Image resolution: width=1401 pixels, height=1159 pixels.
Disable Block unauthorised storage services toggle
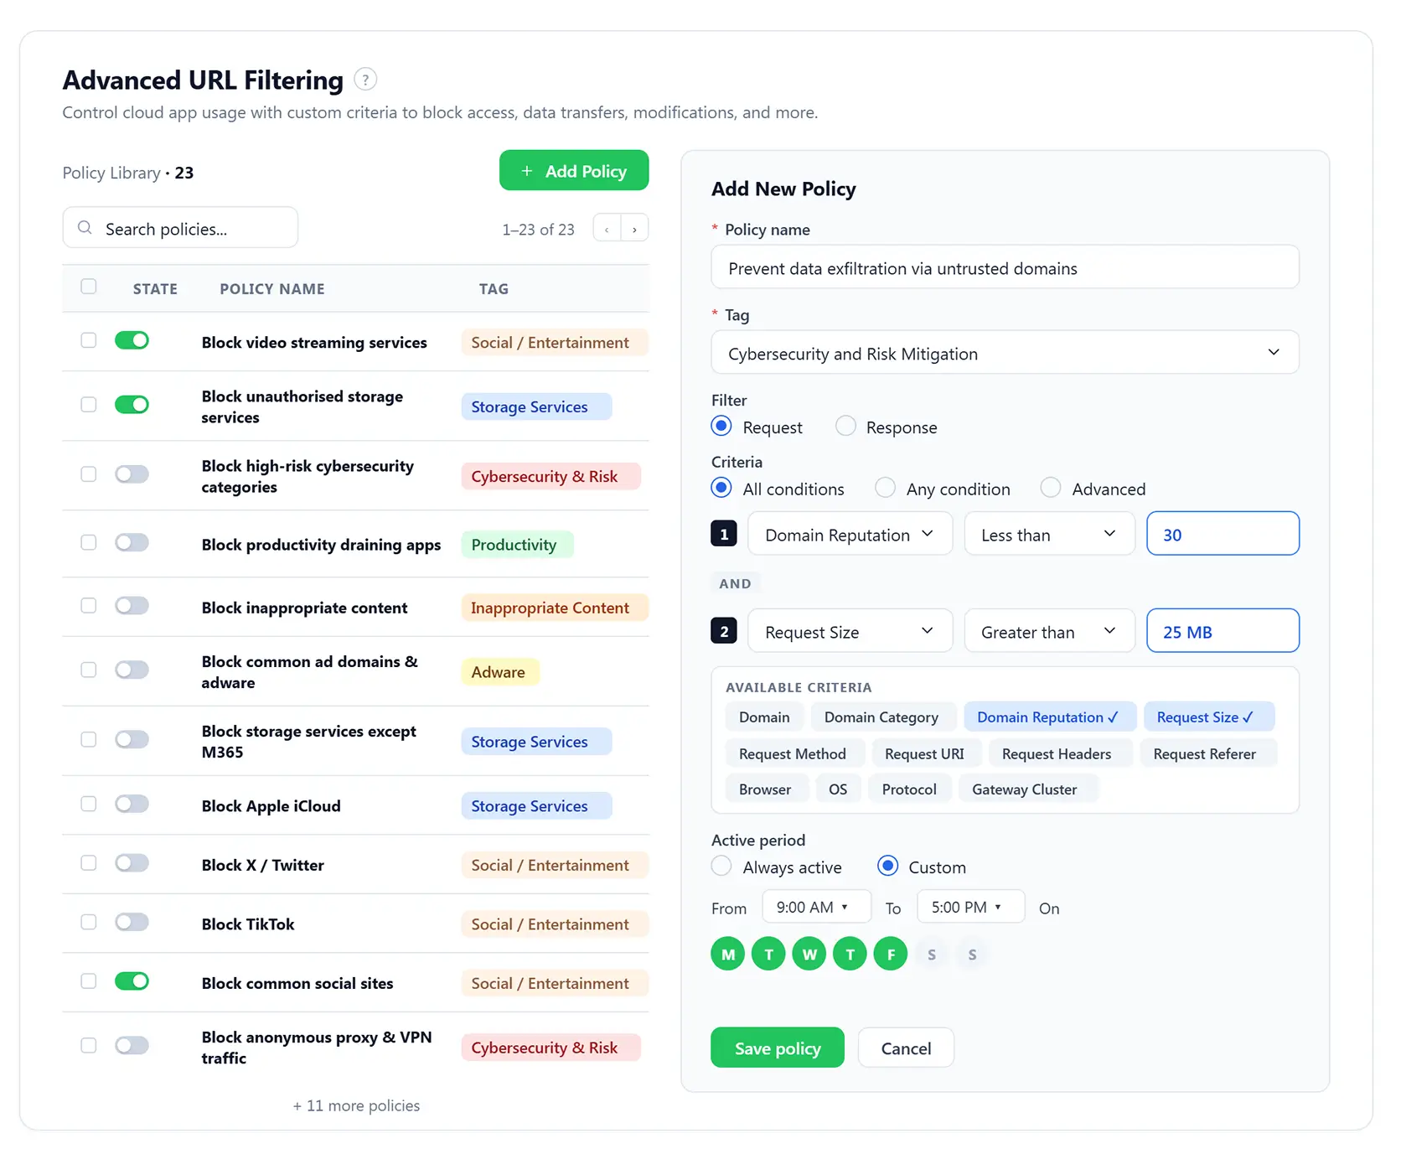point(132,405)
